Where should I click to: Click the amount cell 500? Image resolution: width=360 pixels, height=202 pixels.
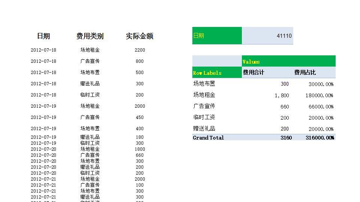click(x=139, y=72)
